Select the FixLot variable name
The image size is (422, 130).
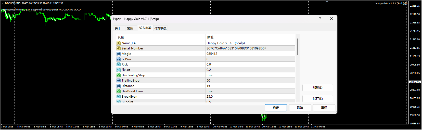pos(126,70)
